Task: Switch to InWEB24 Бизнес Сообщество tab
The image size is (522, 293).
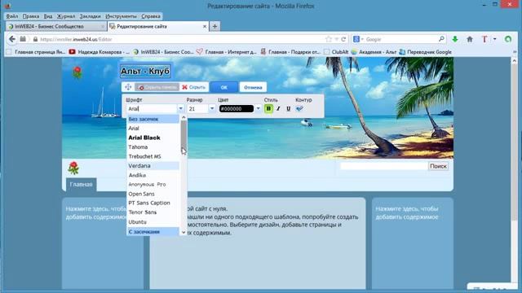Action: coord(56,26)
